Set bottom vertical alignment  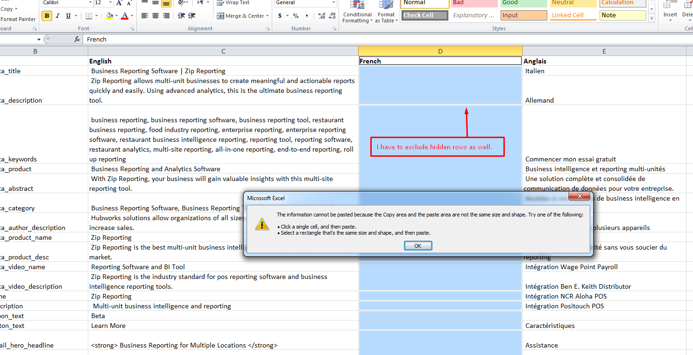(166, 3)
